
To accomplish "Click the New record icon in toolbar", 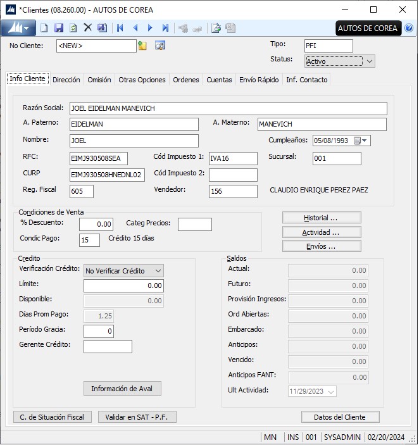I will click(44, 28).
